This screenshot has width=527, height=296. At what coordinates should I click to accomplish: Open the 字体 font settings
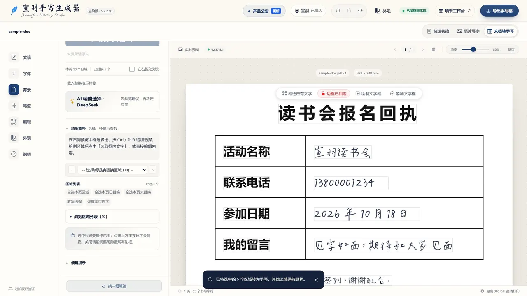click(21, 74)
